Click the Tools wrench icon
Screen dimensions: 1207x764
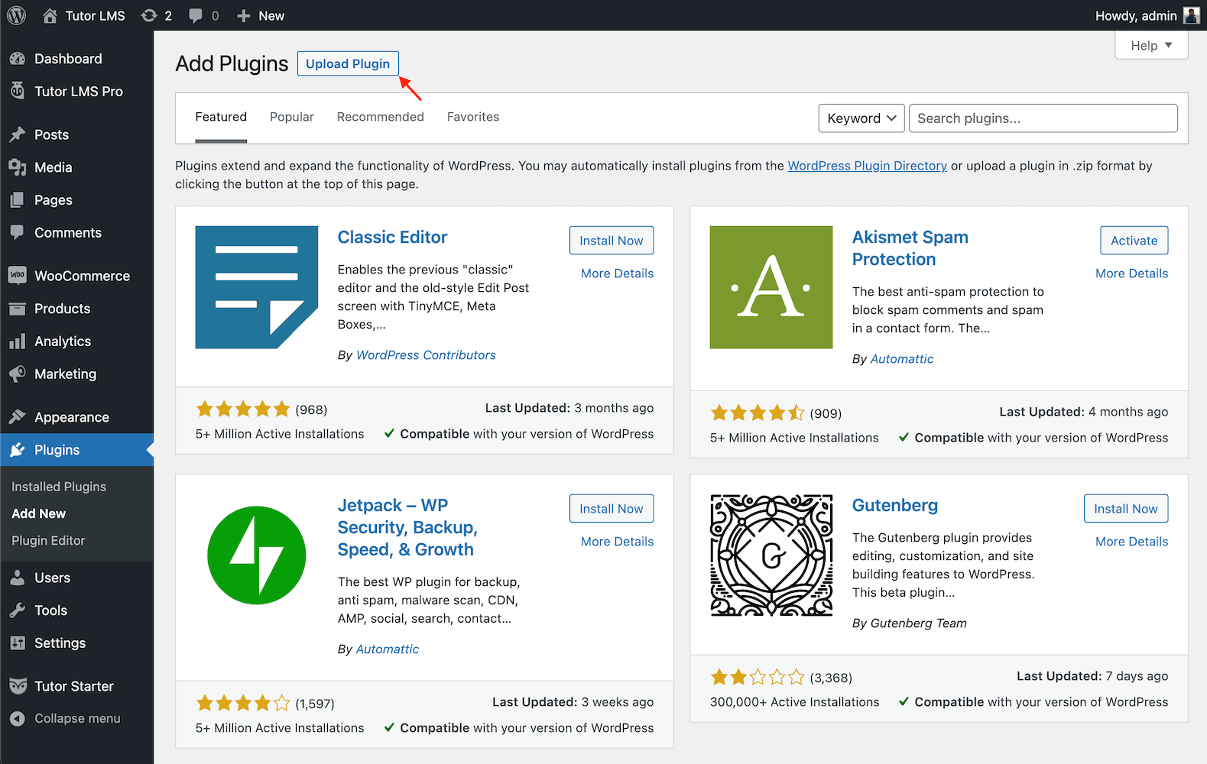pos(18,610)
